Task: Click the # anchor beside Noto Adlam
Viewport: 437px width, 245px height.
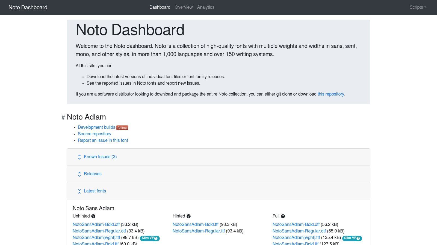Action: (x=63, y=117)
